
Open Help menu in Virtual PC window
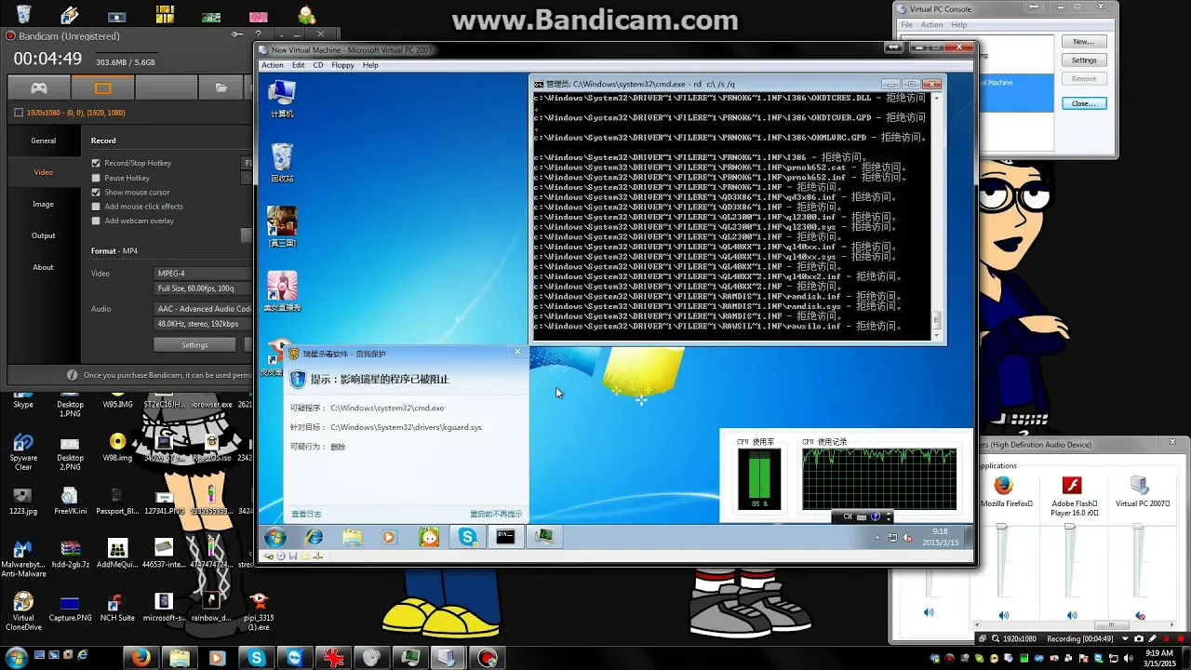click(x=370, y=65)
